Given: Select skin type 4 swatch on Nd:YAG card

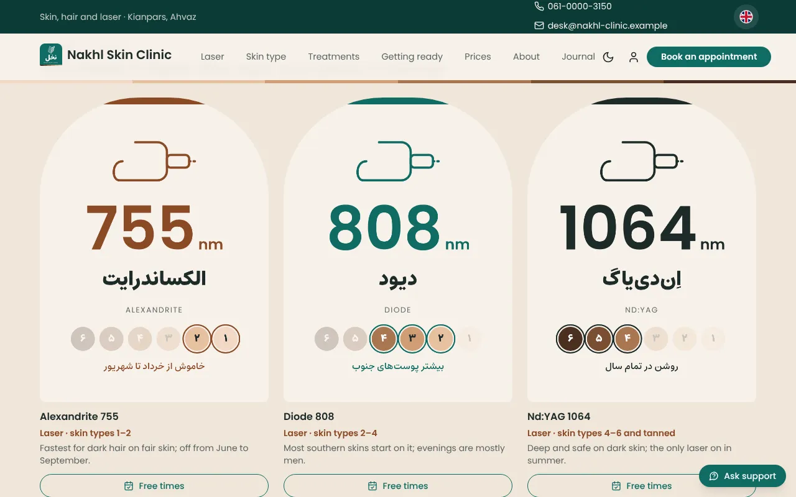Looking at the screenshot, I should click(x=627, y=339).
